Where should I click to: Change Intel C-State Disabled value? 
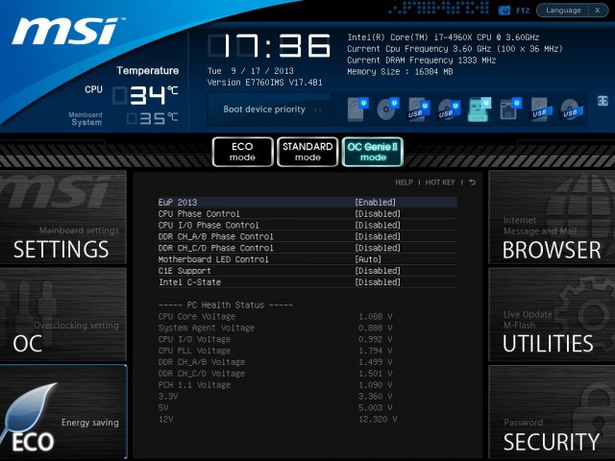coord(378,281)
